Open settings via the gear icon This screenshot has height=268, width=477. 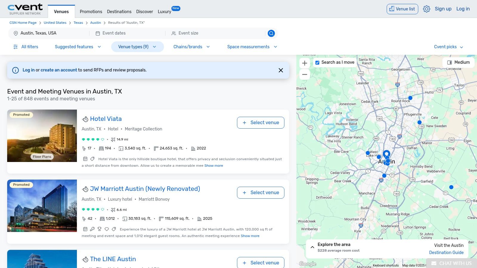coord(427,9)
